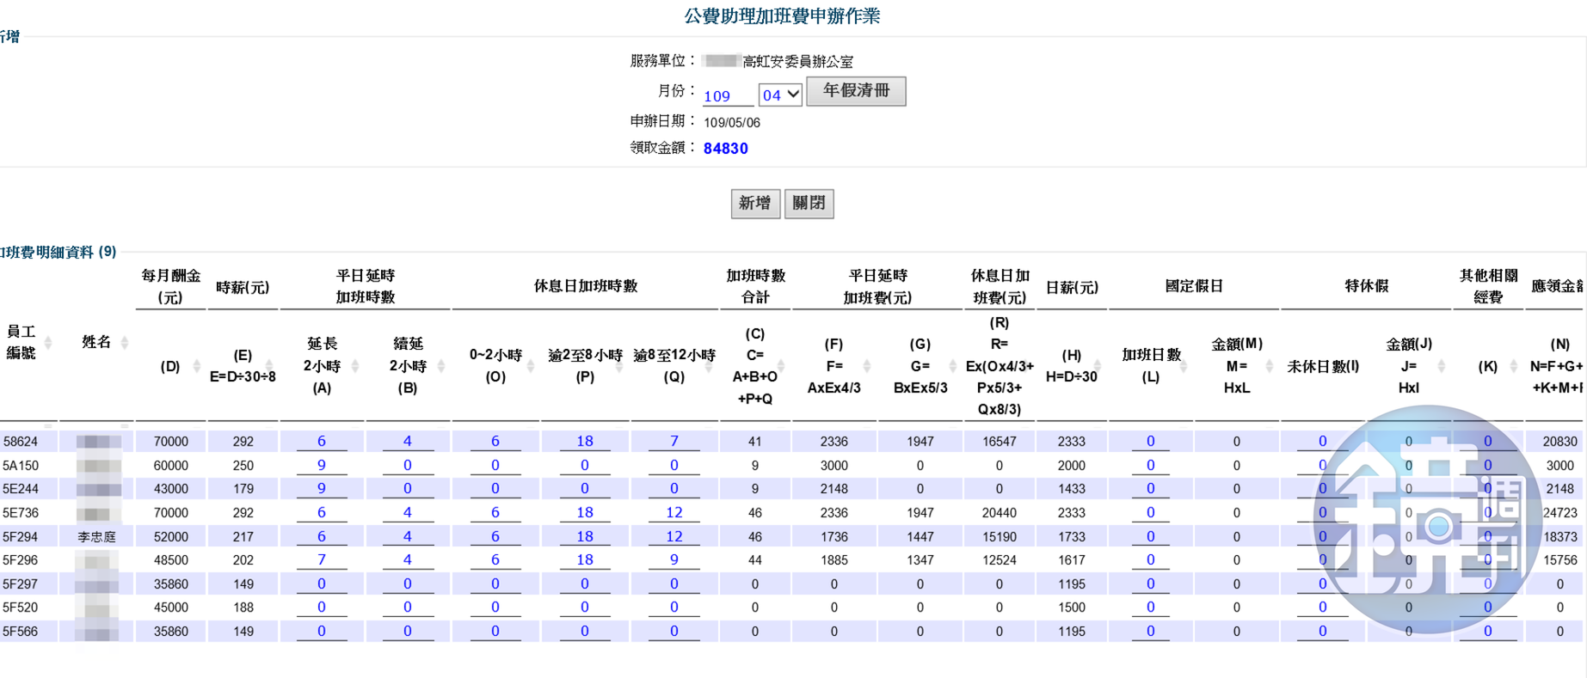Click the 新增 button
This screenshot has height=678, width=1587.
[755, 204]
